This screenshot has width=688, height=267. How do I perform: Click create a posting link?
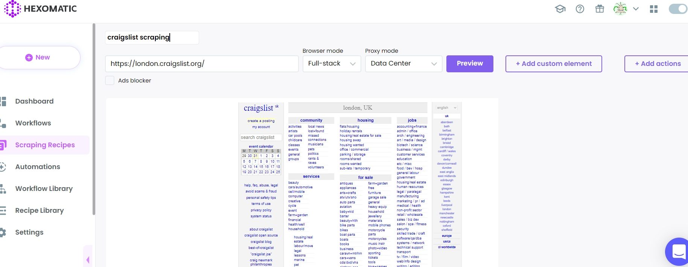[261, 121]
